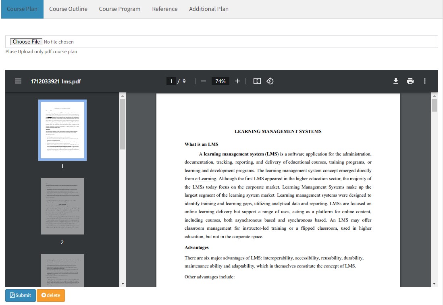443x305 pixels.
Task: Switch to the Course Outline tab
Action: click(68, 9)
